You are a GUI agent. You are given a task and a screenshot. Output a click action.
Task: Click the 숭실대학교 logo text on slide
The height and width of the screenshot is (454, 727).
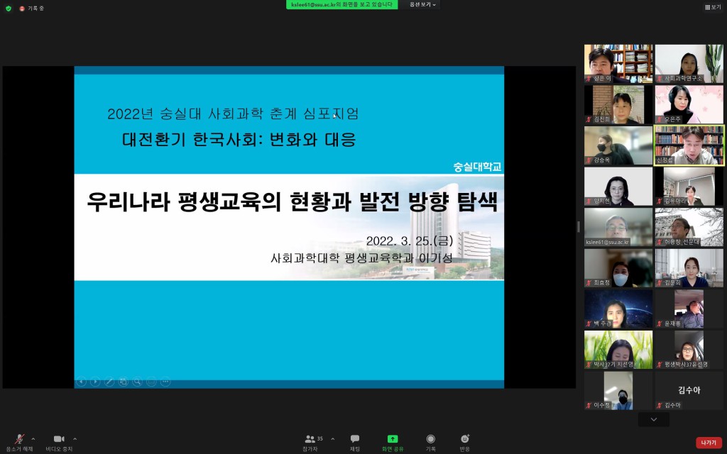point(477,167)
